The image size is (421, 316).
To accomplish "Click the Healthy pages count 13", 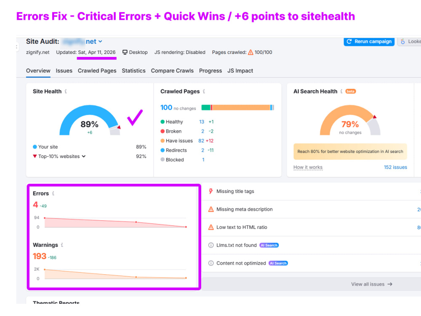I will [x=202, y=122].
